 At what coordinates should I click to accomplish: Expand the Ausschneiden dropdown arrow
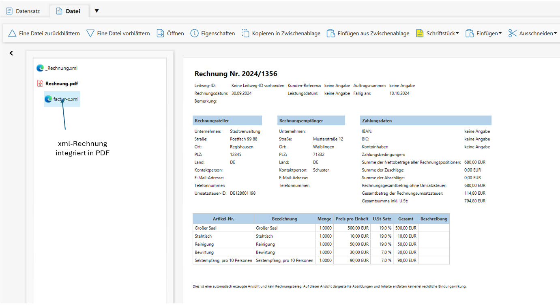coord(556,33)
